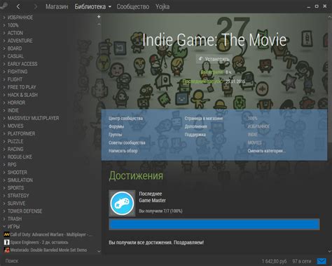Viewport: 332px width, 266px height.
Task: Open the Группы link
Action: point(116,135)
